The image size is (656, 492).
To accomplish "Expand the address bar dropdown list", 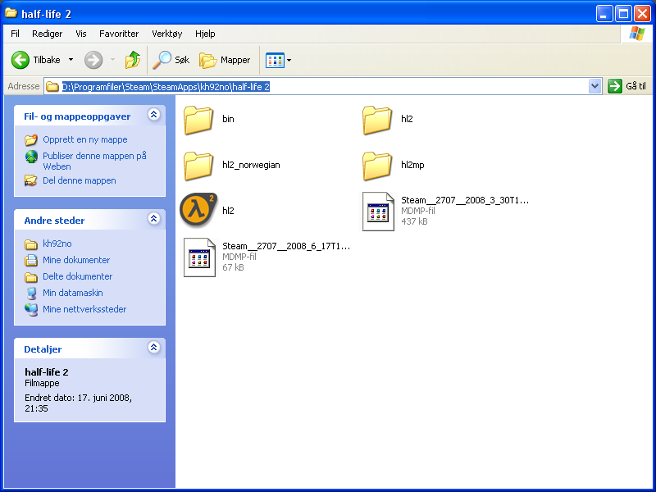I will [x=595, y=86].
